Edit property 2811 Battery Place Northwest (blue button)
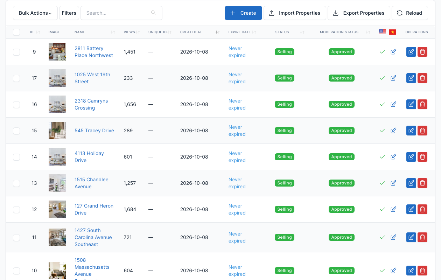Screen dimensions: 441x280 tap(411, 52)
